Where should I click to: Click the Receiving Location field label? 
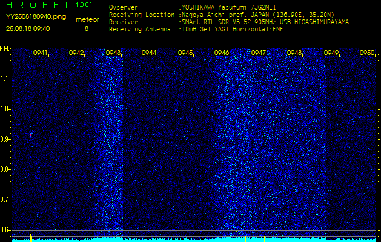point(142,15)
